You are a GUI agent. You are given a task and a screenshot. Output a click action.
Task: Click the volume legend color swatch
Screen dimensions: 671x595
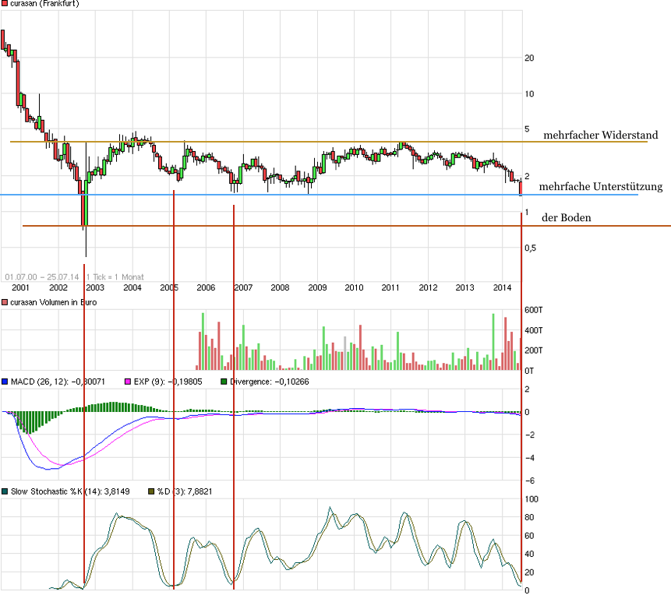5,302
